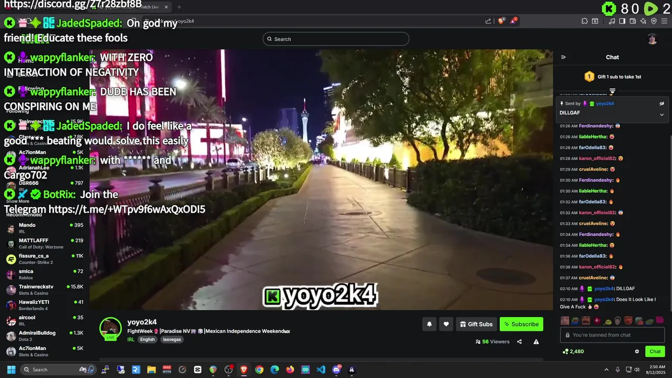Open fissure_cs_a channel in sidebar
The image size is (672, 378).
45,259
